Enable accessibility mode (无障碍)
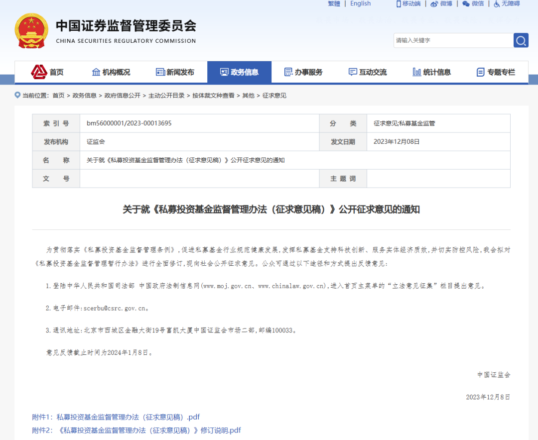 click(506, 3)
